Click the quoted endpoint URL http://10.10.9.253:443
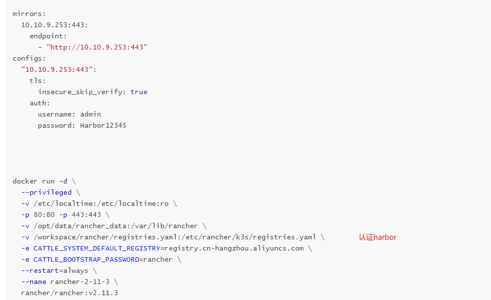The image size is (491, 300). [97, 47]
